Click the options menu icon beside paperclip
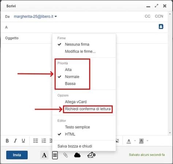The image size is (173, 164). (55, 155)
